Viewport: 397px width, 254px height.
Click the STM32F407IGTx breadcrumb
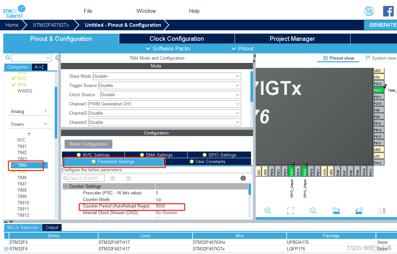click(51, 25)
